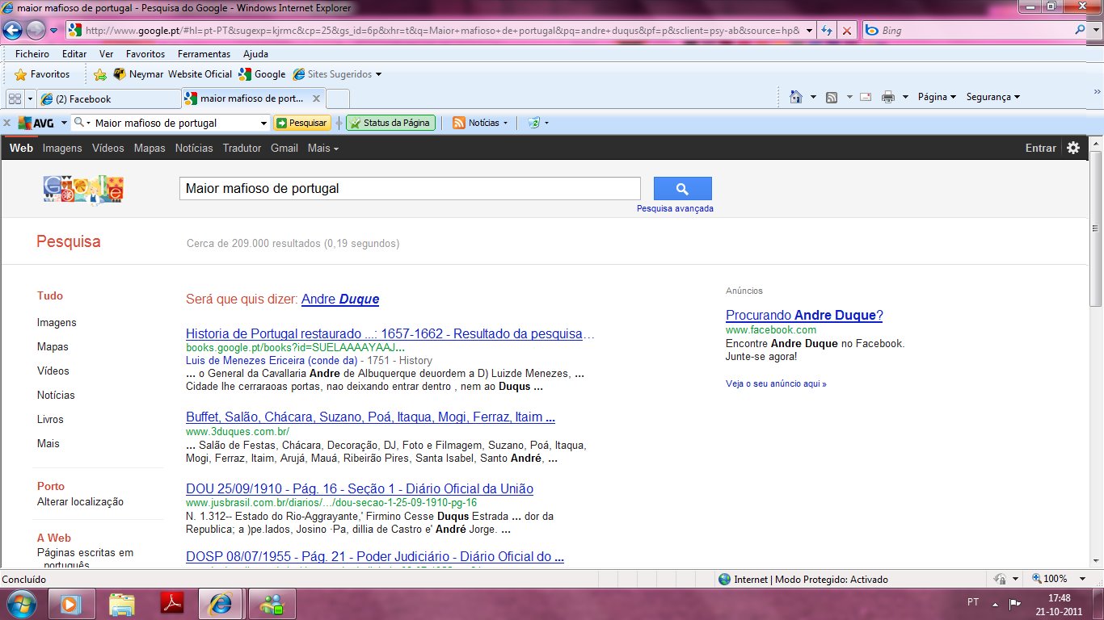Click the AVG logo in the toolbar

coord(36,123)
